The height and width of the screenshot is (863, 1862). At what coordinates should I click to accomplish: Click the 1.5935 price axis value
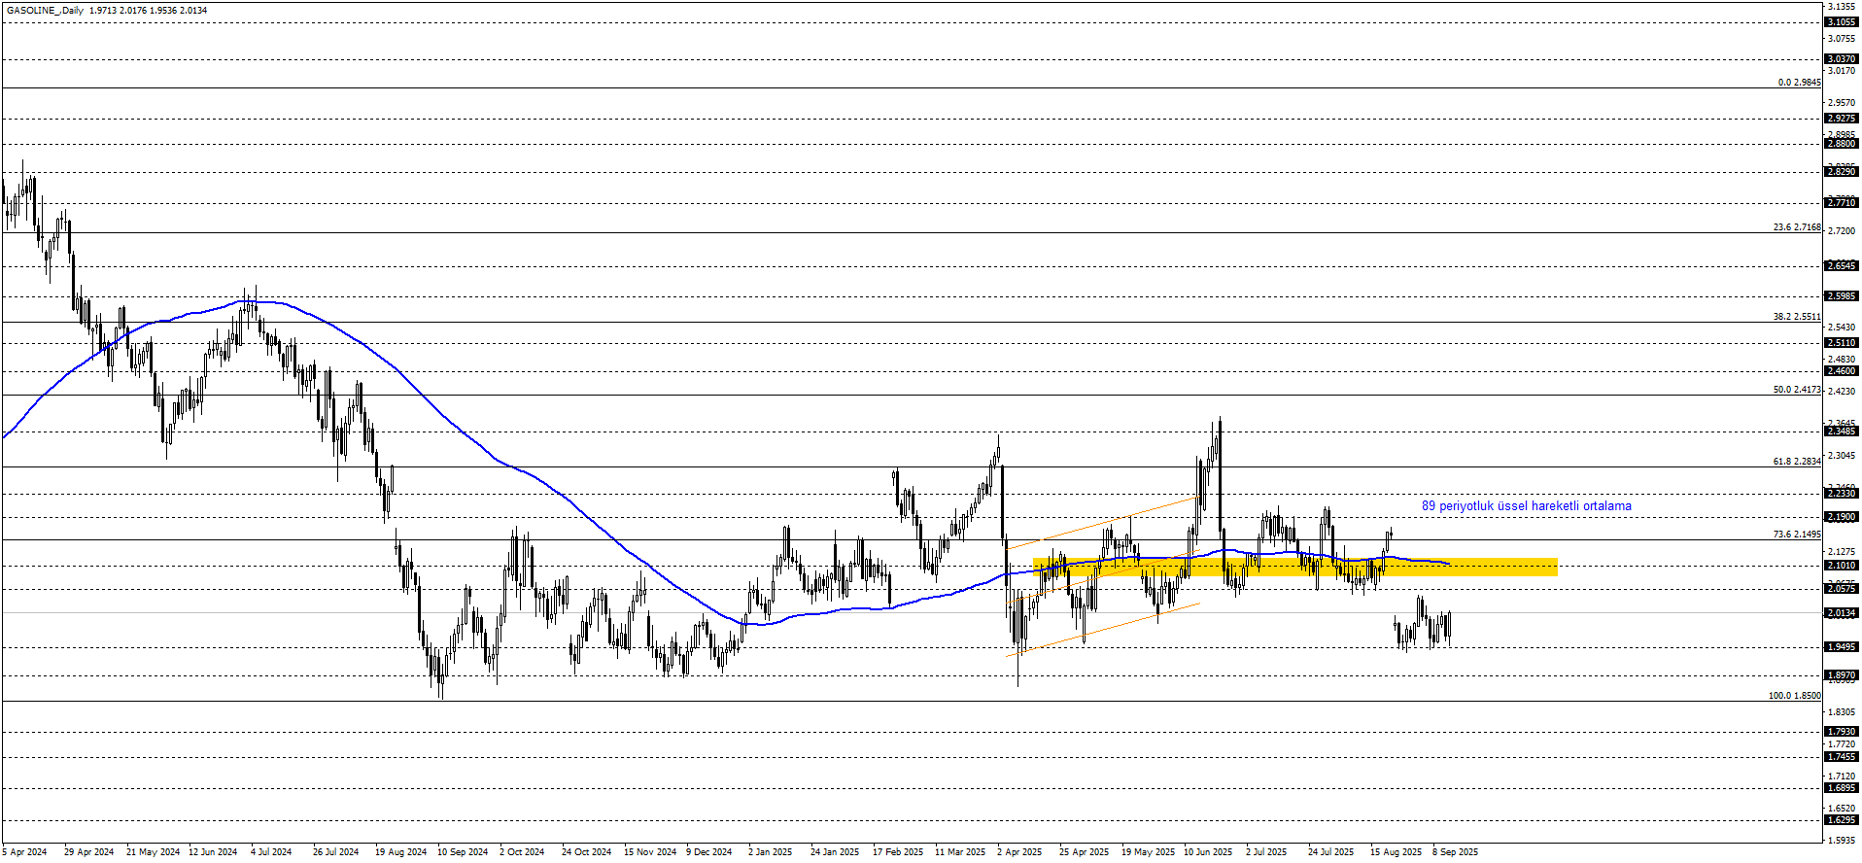coord(1843,841)
